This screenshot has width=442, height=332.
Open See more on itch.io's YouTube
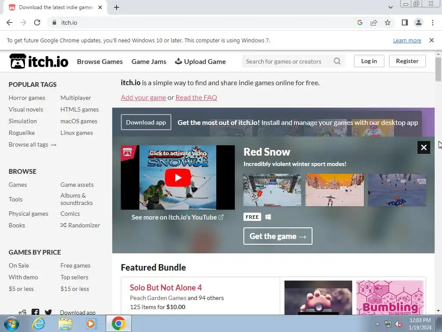(x=177, y=217)
